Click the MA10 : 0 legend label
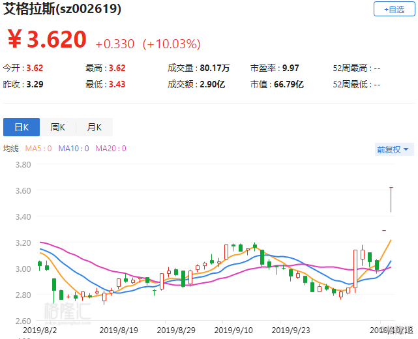418x339 pixels. pyautogui.click(x=74, y=149)
